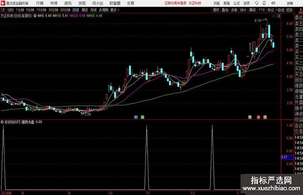Switch to 60分钟 period
303x195 pixels.
tap(65, 10)
